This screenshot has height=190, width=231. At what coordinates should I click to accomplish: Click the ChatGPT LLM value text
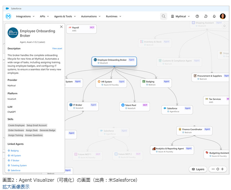(11, 112)
